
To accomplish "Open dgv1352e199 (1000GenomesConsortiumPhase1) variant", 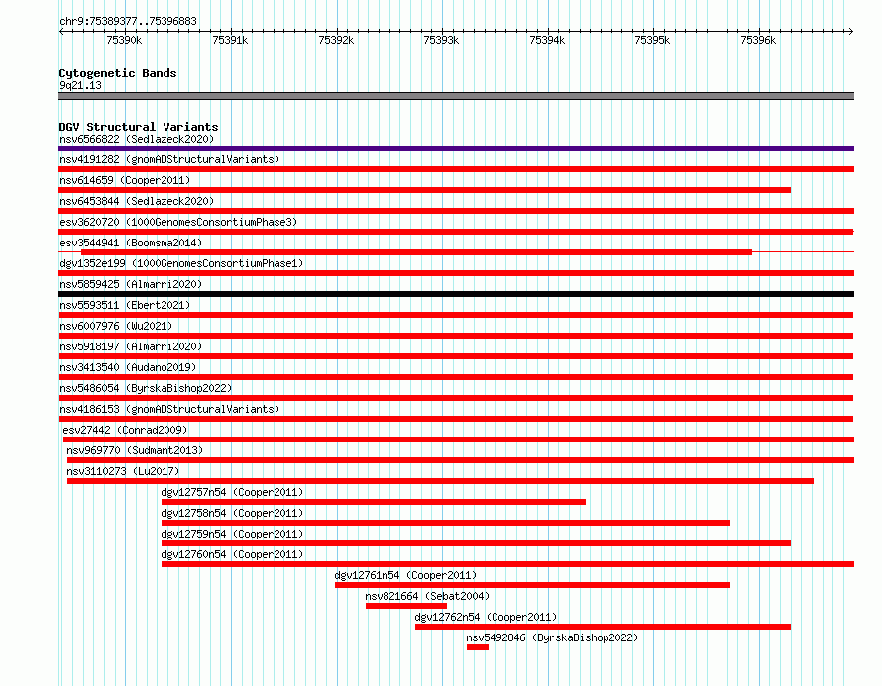I will pos(181,263).
